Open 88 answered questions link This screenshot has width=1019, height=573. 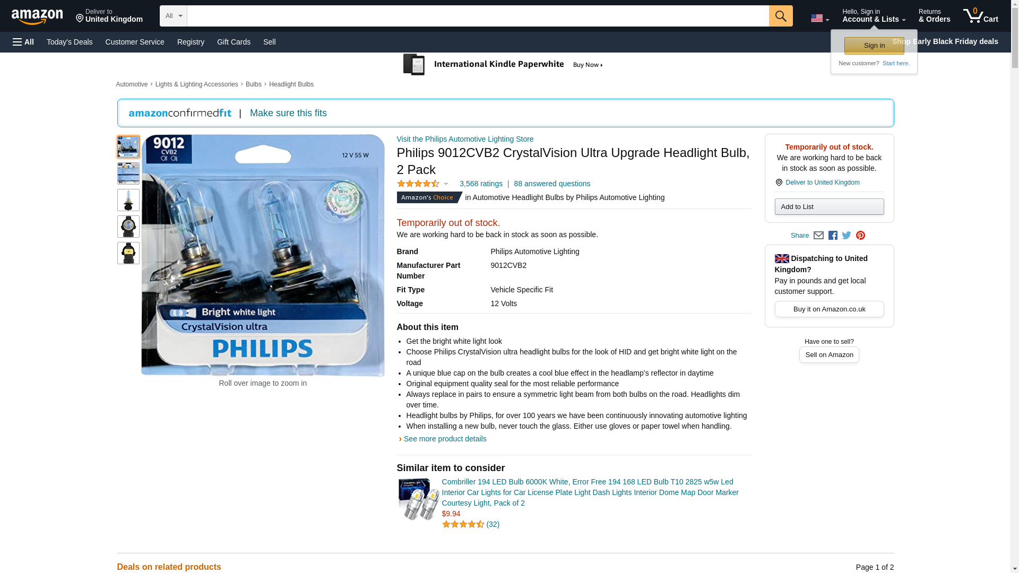coord(552,184)
